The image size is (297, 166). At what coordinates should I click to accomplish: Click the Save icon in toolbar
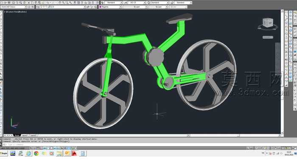[x=9, y=3]
